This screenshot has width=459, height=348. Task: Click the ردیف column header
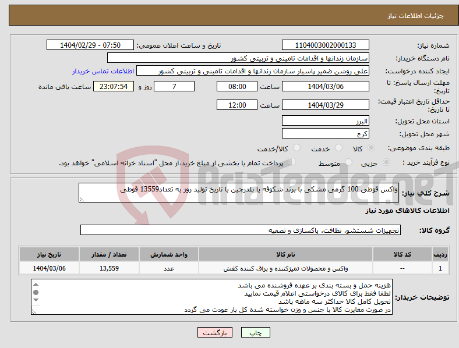[x=440, y=254]
